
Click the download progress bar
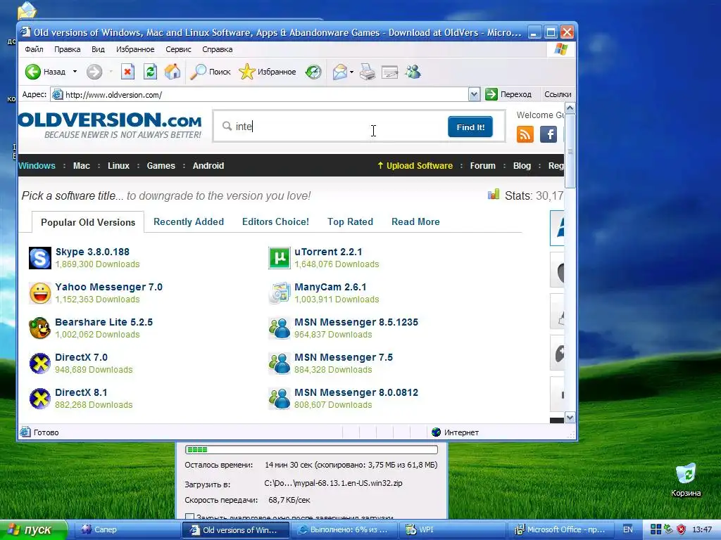tap(311, 449)
